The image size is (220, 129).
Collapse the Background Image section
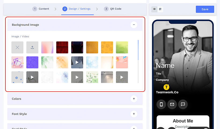click(x=134, y=25)
